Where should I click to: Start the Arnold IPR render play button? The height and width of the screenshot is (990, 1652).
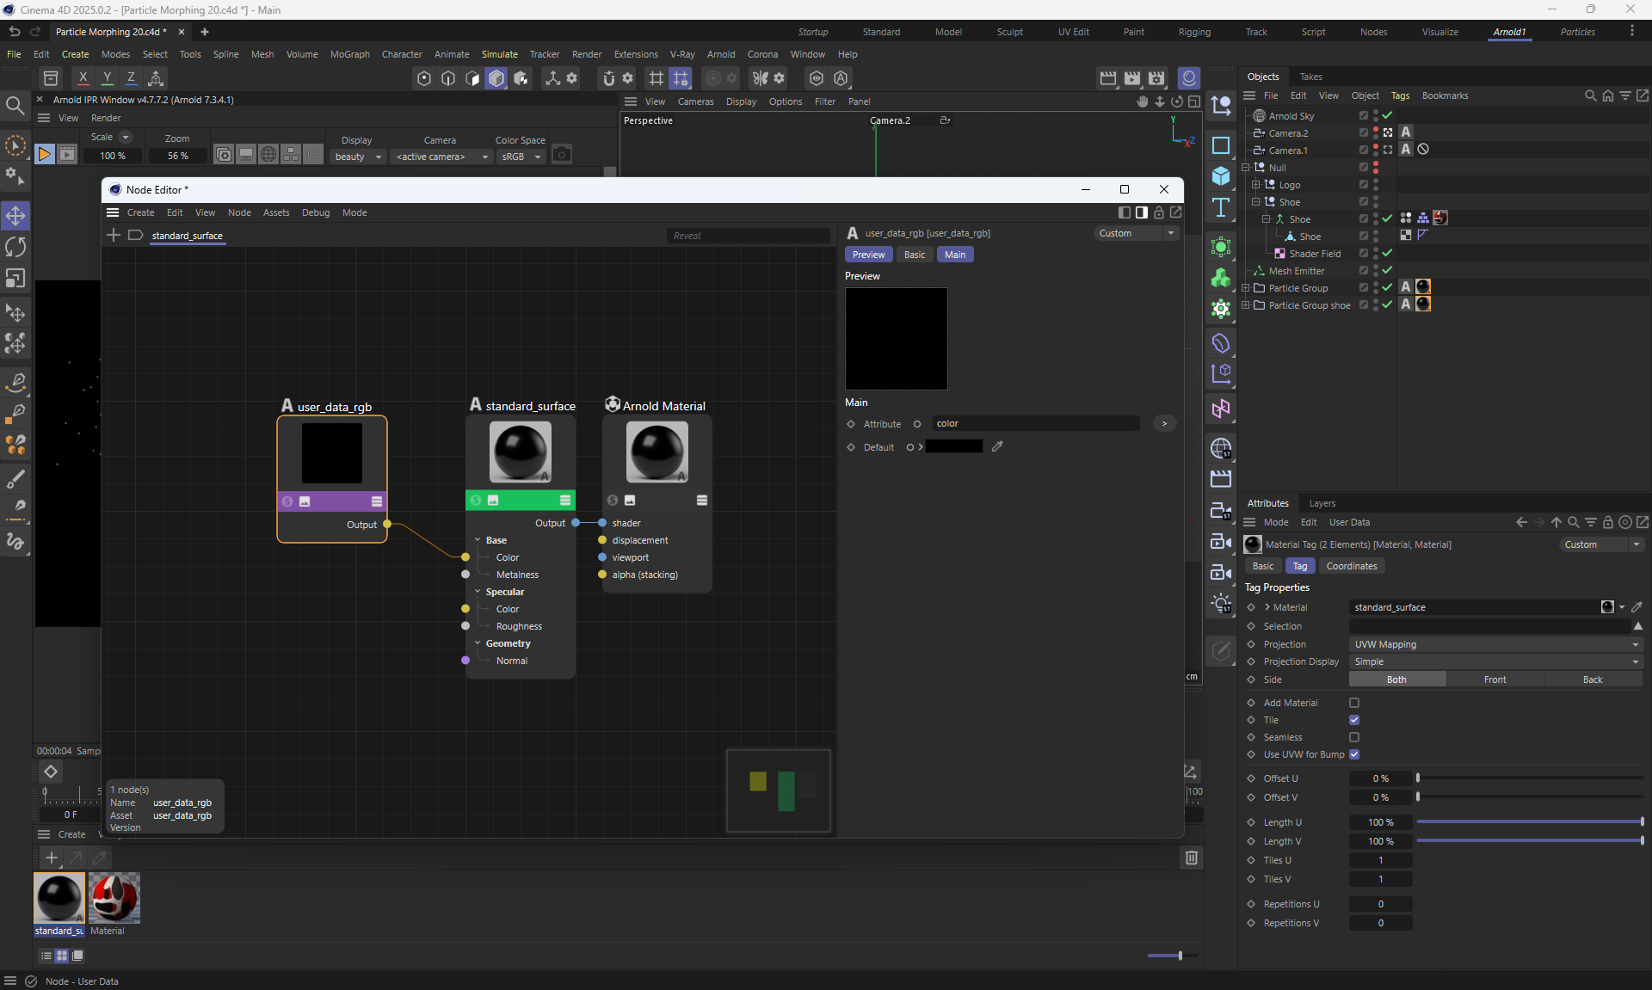44,155
